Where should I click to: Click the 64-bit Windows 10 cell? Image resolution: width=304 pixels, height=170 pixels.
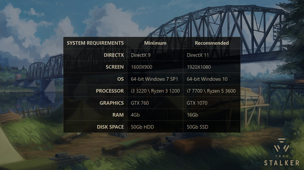click(x=207, y=79)
